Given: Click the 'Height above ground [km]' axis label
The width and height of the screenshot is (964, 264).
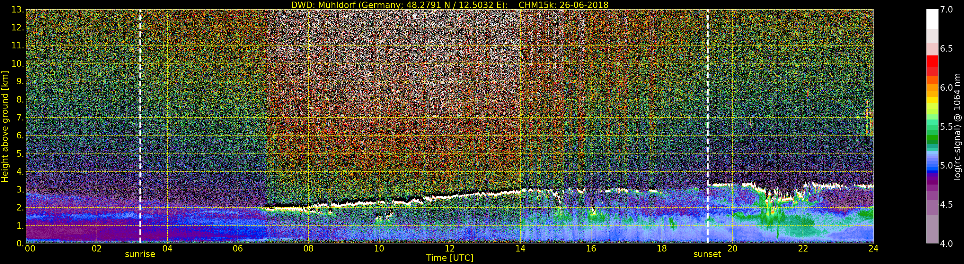Looking at the screenshot, I should pos(5,126).
